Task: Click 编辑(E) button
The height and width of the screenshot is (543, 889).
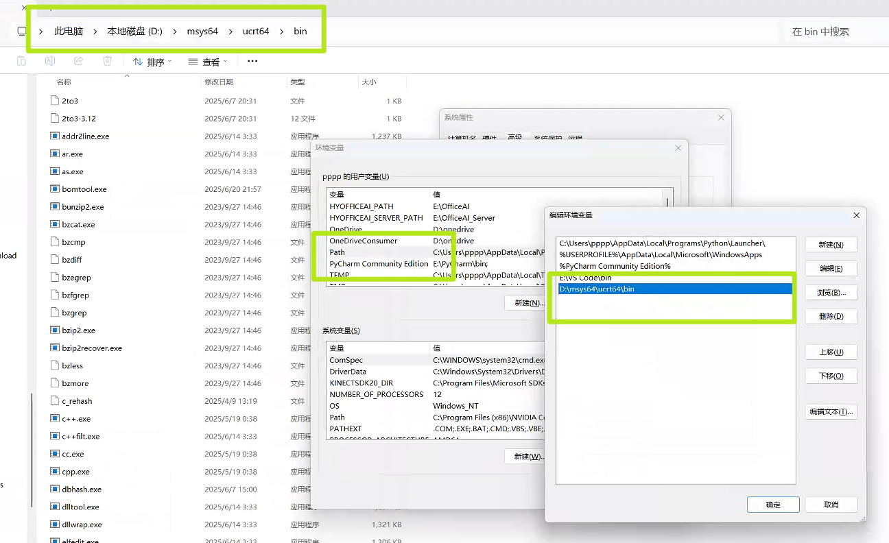Action: click(831, 269)
